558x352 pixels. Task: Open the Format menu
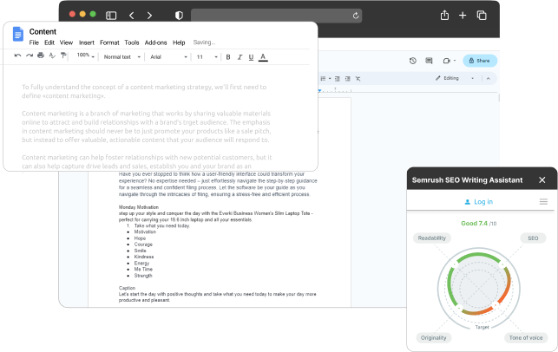[109, 42]
